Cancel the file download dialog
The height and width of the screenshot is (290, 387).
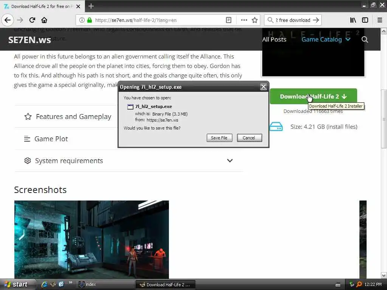point(249,138)
